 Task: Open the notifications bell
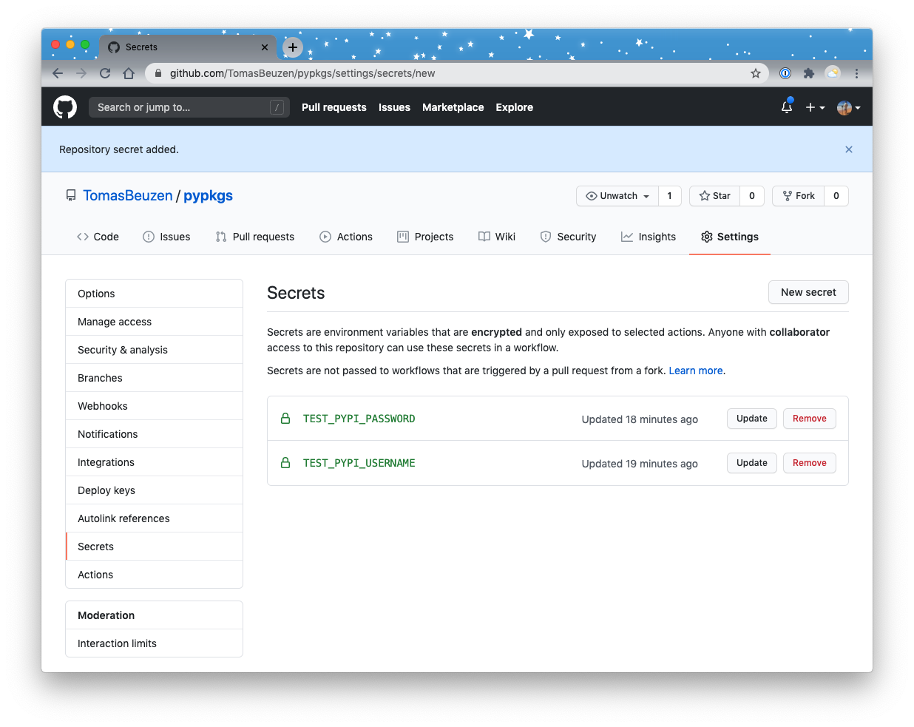(x=787, y=107)
